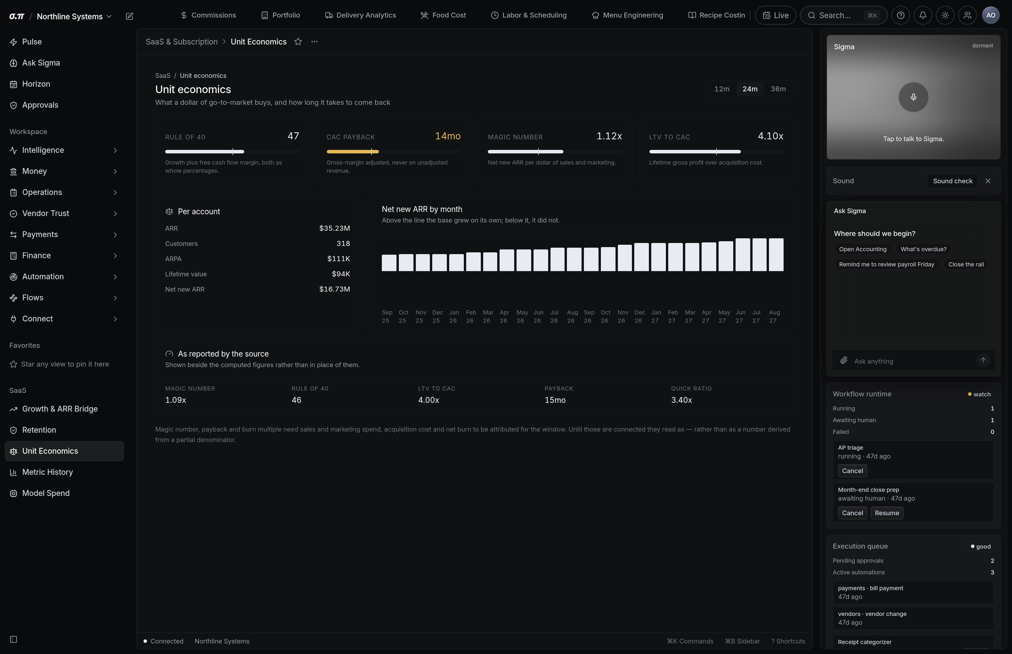This screenshot has width=1012, height=654.
Task: Click the attachment paperclip icon
Action: pyautogui.click(x=844, y=361)
